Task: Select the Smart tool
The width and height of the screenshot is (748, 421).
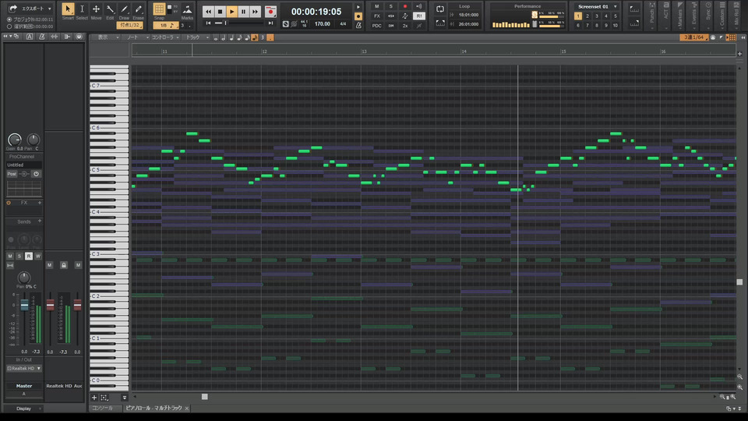Action: pos(68,9)
